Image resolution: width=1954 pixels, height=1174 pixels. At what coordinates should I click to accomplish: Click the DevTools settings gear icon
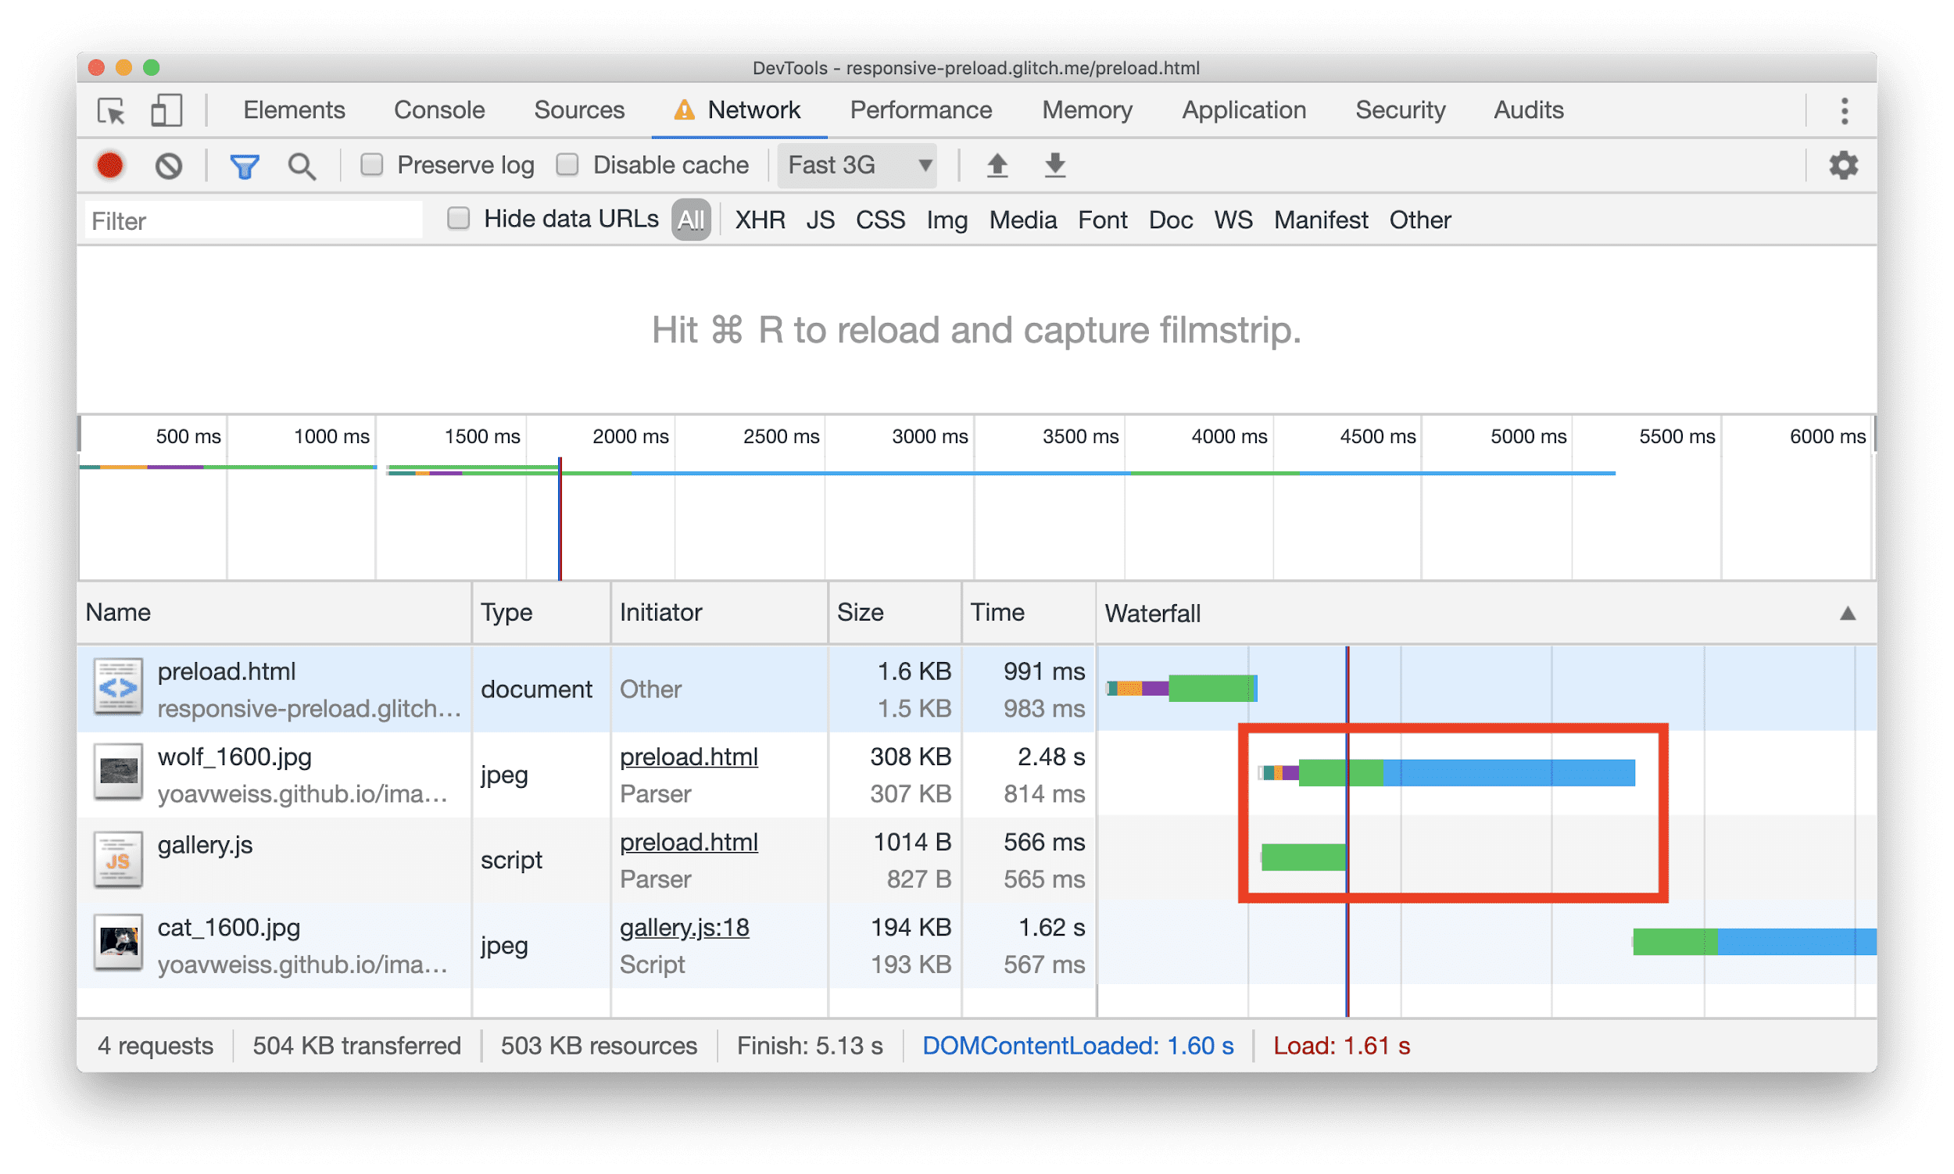(x=1844, y=165)
